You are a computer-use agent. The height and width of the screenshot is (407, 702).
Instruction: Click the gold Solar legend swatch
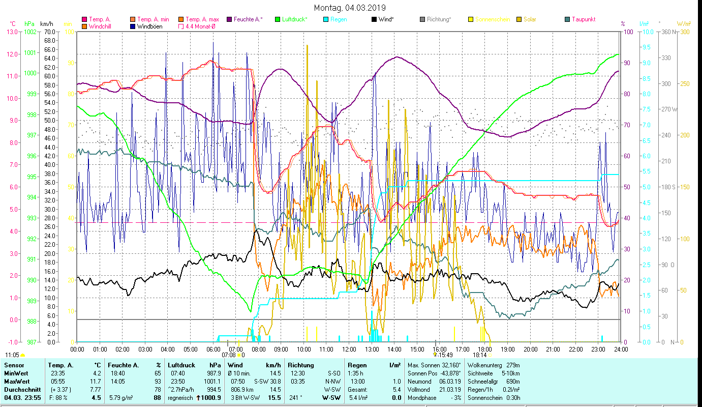click(519, 20)
